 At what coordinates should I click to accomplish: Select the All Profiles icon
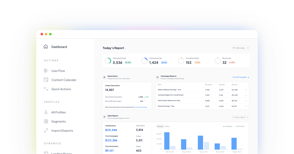click(46, 112)
